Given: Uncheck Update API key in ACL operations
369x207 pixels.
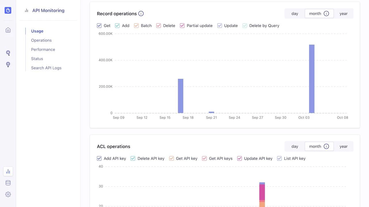Looking at the screenshot, I should 240,158.
